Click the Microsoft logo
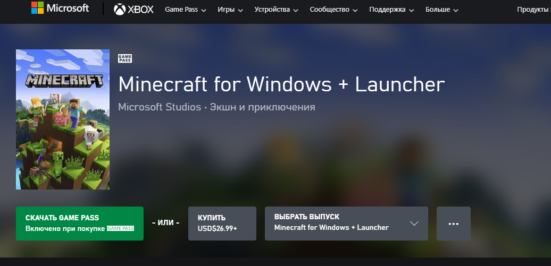This screenshot has height=266, width=551. point(60,8)
